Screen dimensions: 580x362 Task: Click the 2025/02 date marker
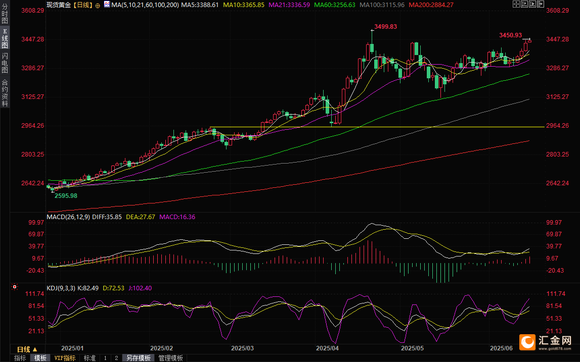click(x=162, y=348)
